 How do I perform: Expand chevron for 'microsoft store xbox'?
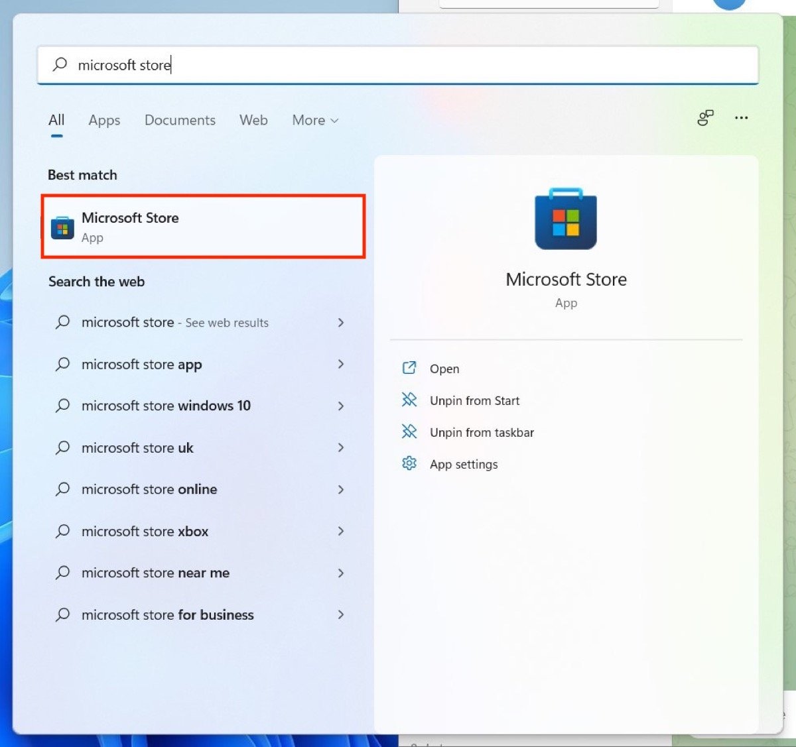[341, 531]
